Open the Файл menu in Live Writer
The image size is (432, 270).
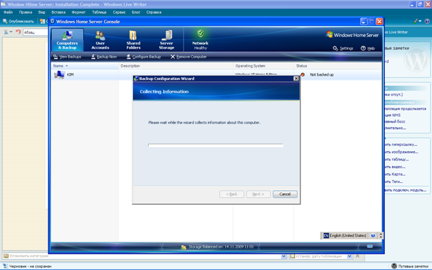8,12
